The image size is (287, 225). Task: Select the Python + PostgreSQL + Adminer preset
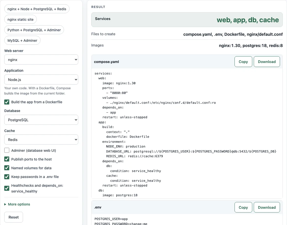(34, 30)
